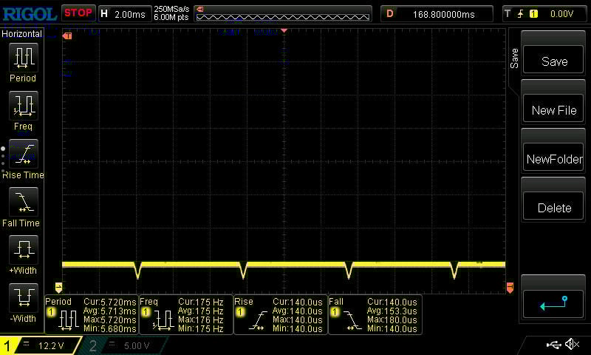591x355 pixels.
Task: Select the channel 1 label tab
Action: tap(7, 345)
